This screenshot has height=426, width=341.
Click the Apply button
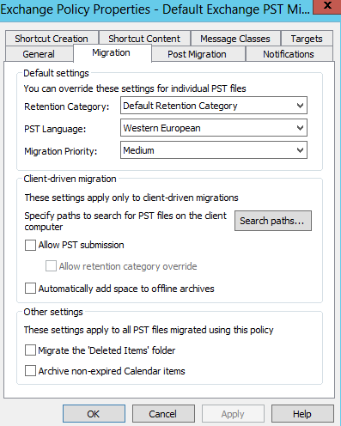coord(233,414)
